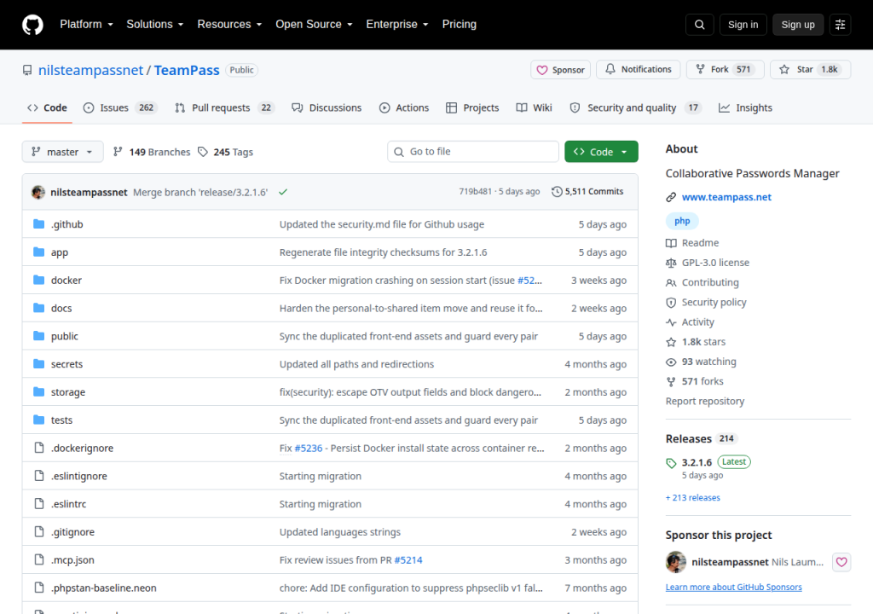Image resolution: width=873 pixels, height=614 pixels.
Task: Click the fork icon in Fork button
Action: [701, 69]
